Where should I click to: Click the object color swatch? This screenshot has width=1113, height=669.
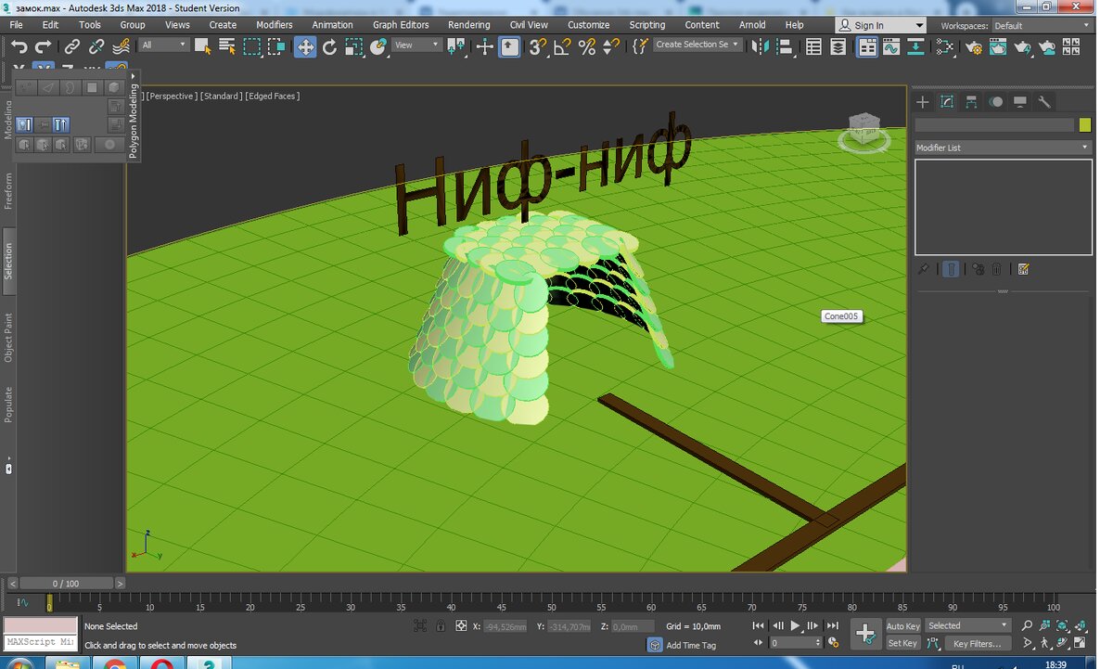1085,125
